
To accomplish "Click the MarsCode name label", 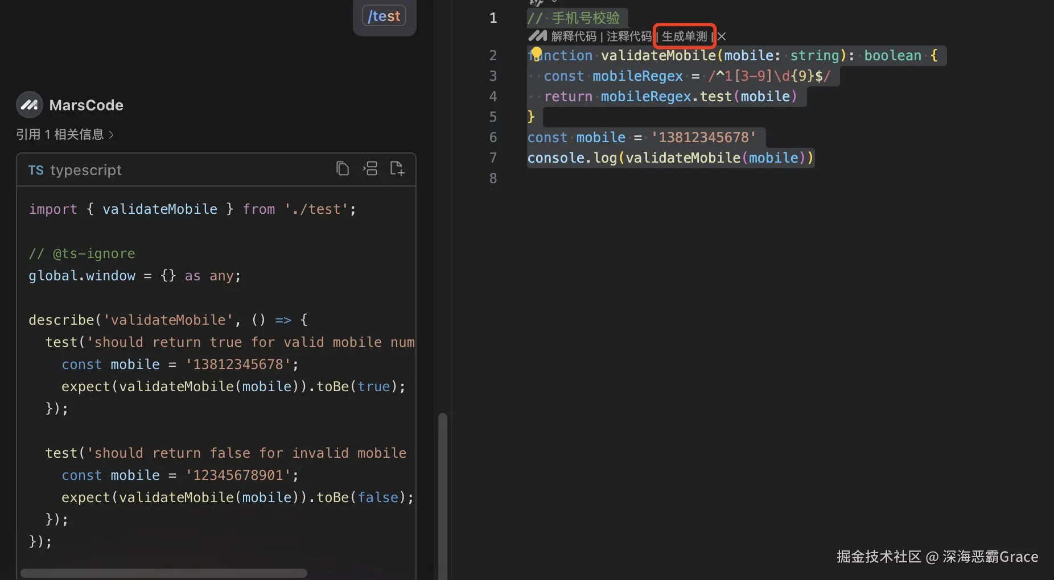I will pyautogui.click(x=86, y=105).
